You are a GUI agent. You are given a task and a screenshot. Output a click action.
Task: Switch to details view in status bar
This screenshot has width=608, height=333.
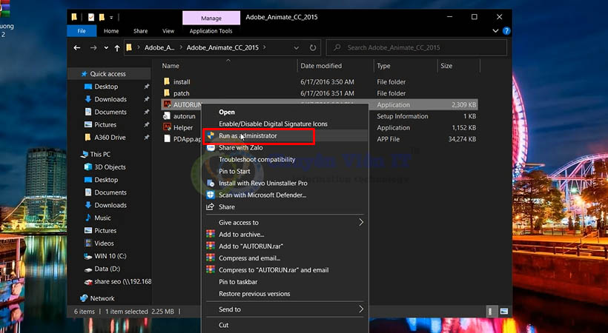491,312
